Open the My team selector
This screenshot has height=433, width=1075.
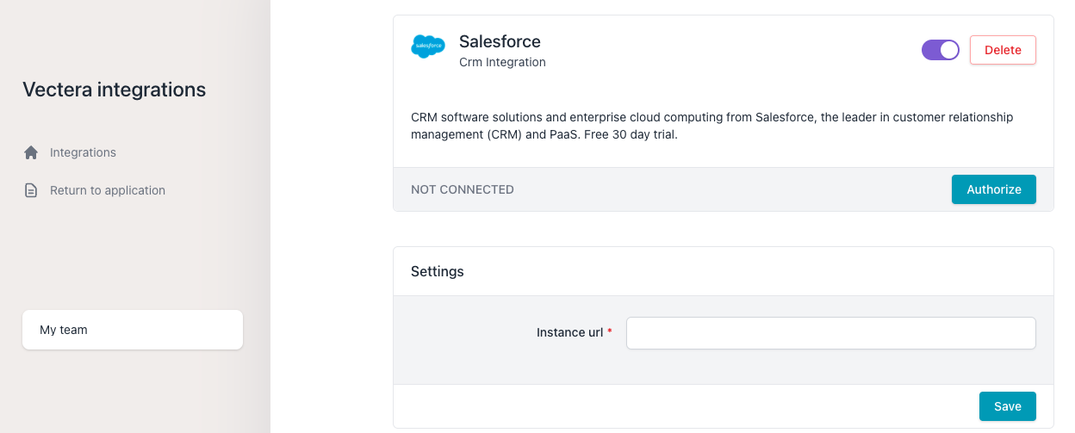(133, 330)
